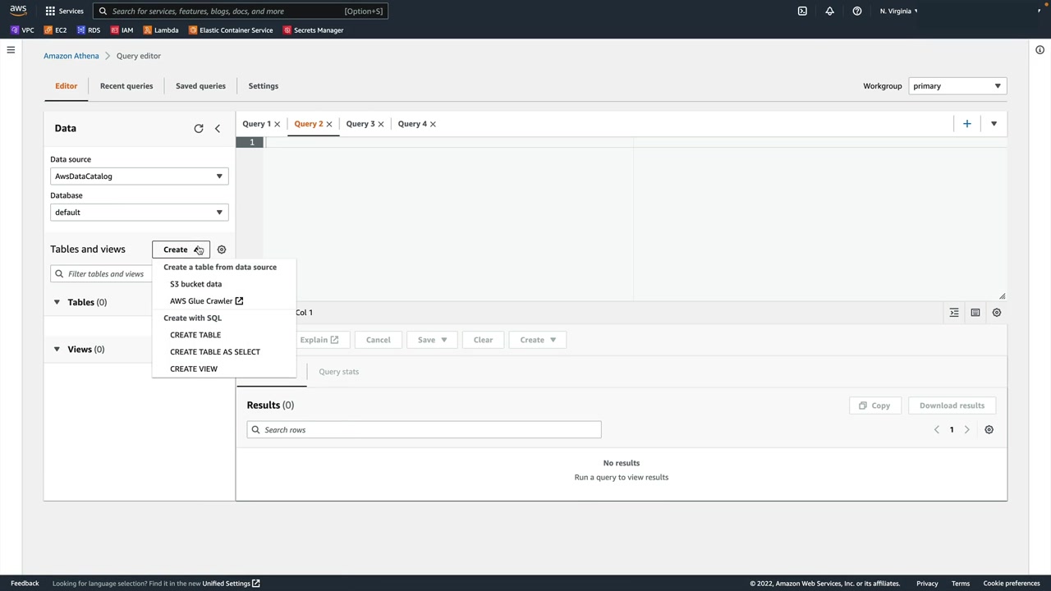Viewport: 1051px width, 591px height.
Task: Open the query editor preferences gear
Action: [997, 313]
